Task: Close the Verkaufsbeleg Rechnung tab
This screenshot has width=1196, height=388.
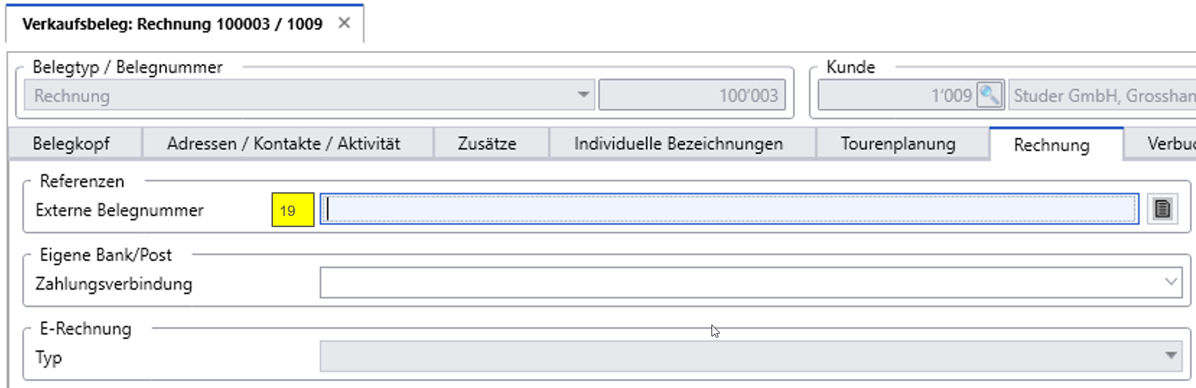Action: [344, 23]
